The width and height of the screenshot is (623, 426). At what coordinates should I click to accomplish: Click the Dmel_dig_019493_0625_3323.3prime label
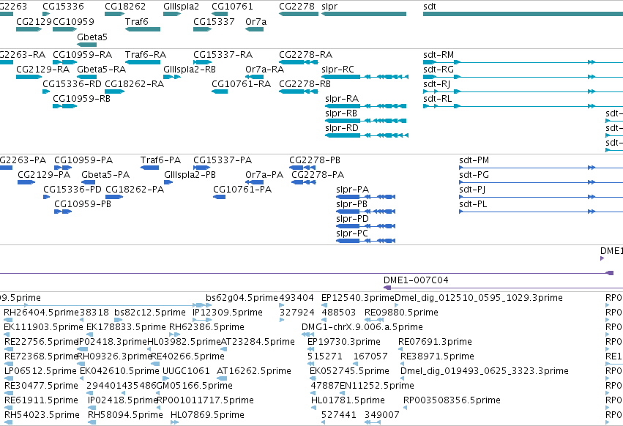pos(485,371)
